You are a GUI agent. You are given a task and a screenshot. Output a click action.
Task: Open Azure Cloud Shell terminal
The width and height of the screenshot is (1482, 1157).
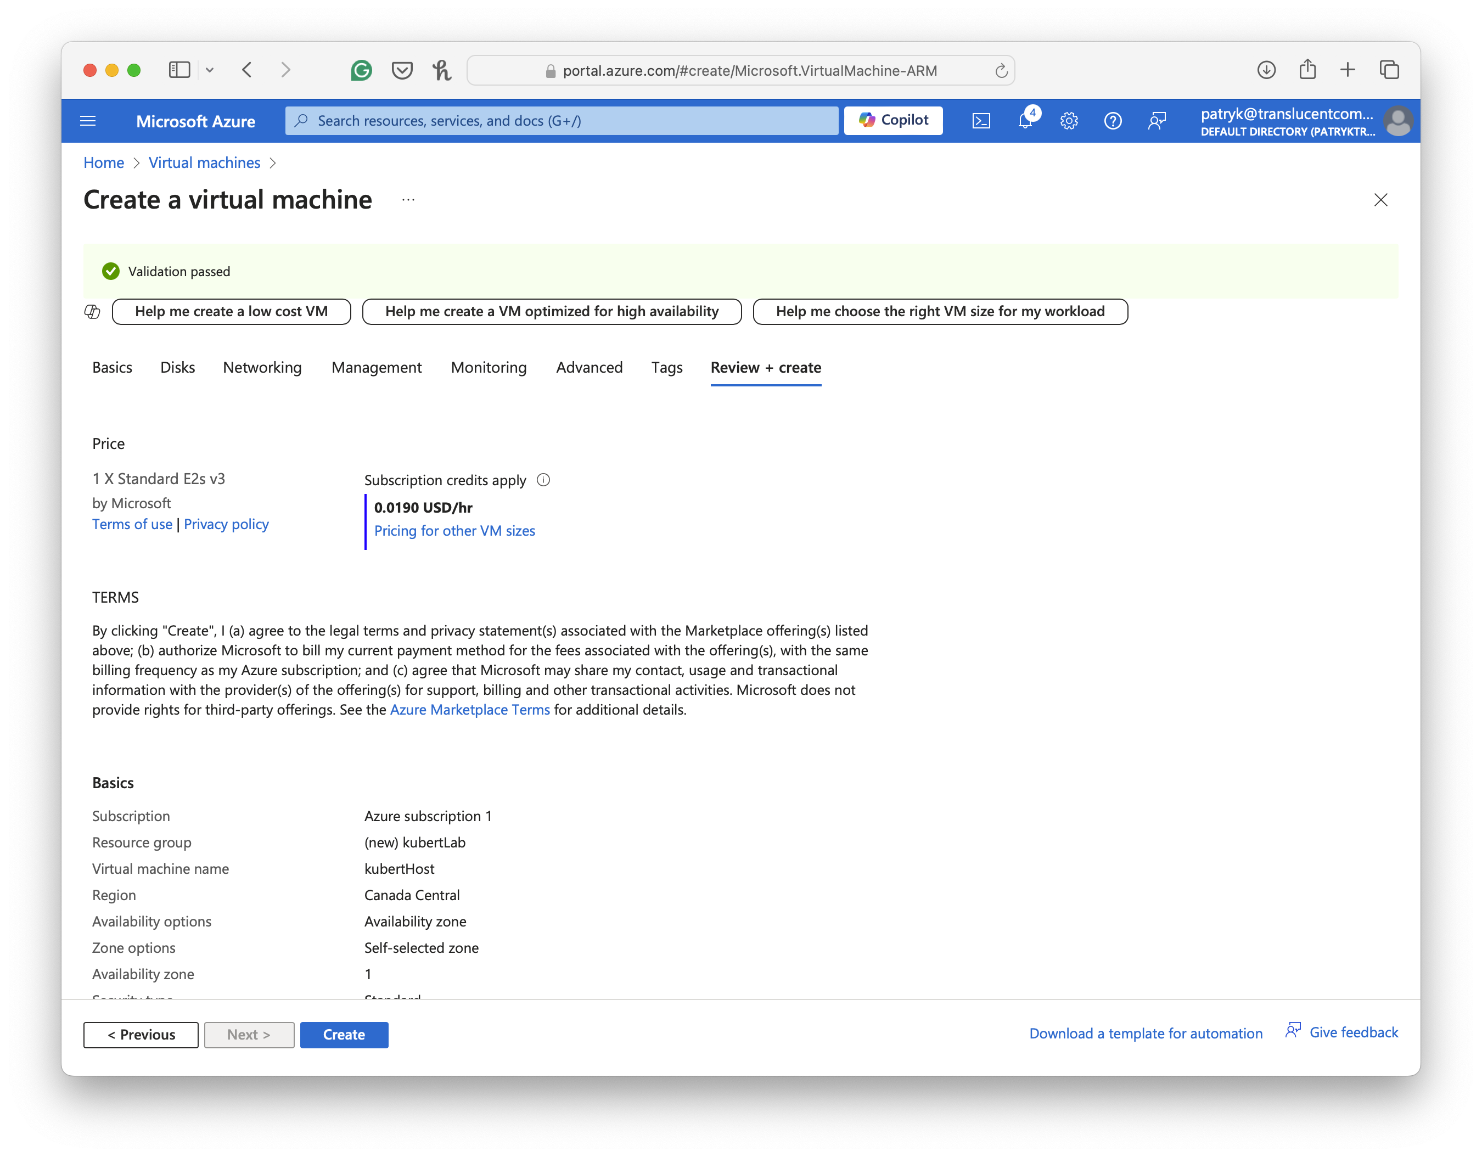(981, 121)
